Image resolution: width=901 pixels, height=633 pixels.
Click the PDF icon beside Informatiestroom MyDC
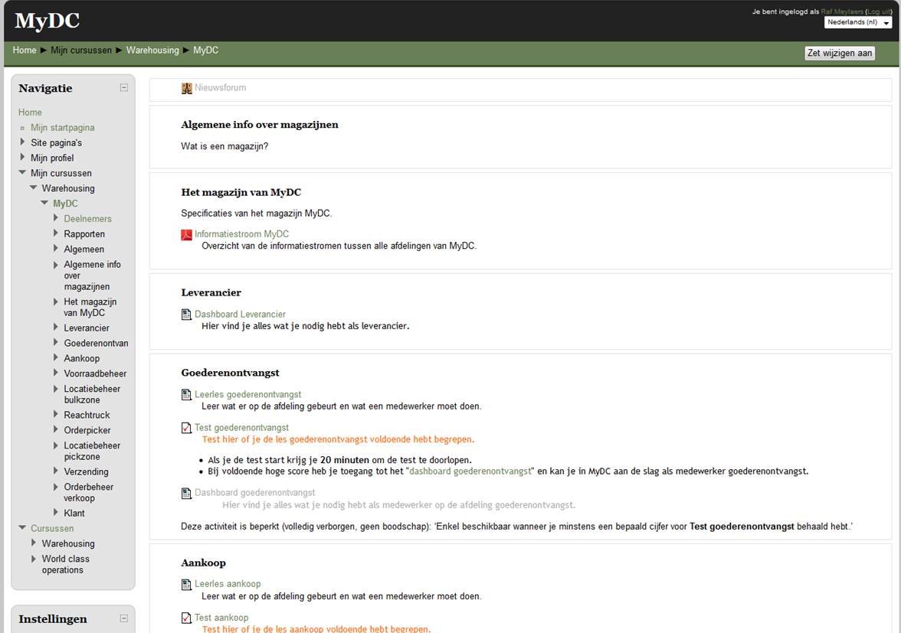(x=187, y=235)
